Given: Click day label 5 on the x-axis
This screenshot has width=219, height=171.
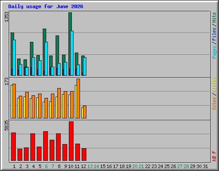Looking at the screenshot, I should [x=40, y=166].
